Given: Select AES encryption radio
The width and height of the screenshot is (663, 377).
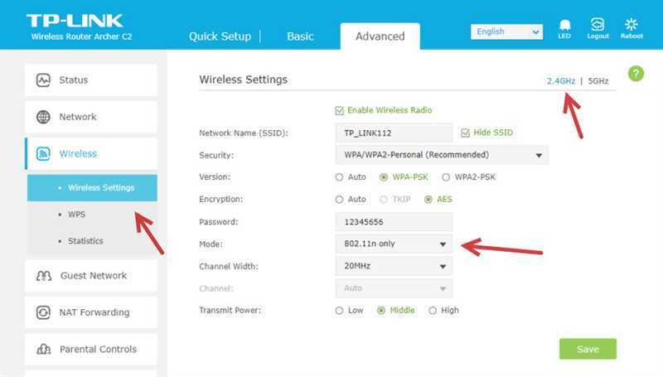Looking at the screenshot, I should pyautogui.click(x=428, y=200).
